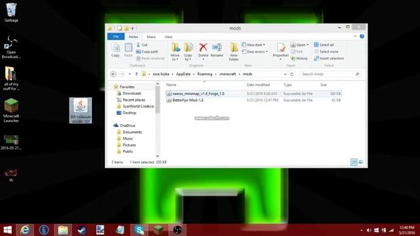Screen dimensions: 420x236
Task: Click Select all
Action: (324, 45)
